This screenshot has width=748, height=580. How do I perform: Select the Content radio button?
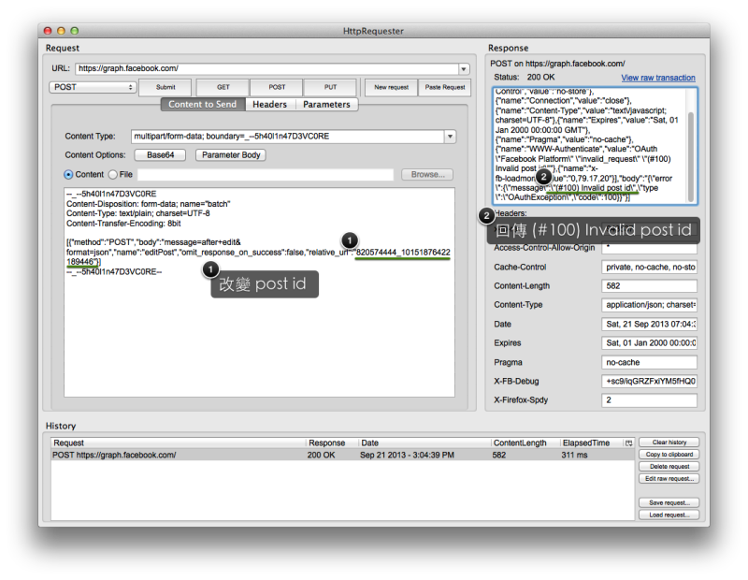tap(68, 175)
